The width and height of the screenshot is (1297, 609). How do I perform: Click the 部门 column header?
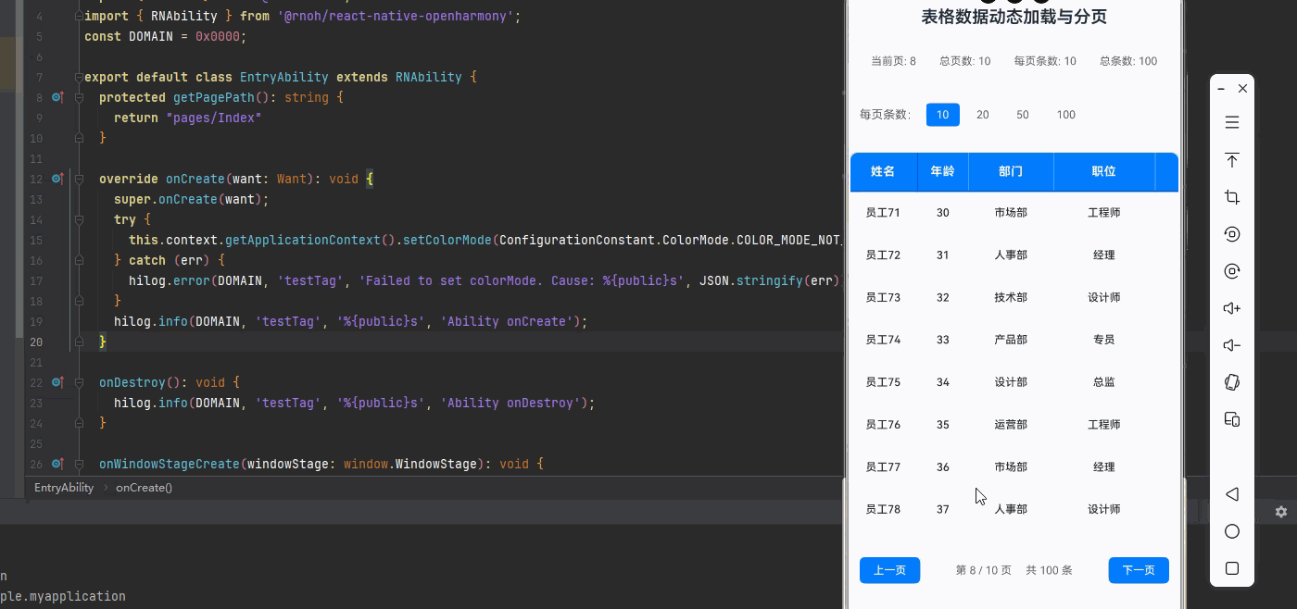click(1011, 171)
